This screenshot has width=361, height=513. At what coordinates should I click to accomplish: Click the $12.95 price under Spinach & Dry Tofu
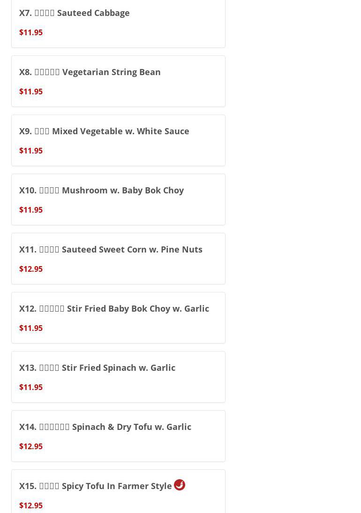tap(31, 446)
